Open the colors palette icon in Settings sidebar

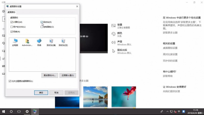pyautogui.click(x=4, y=43)
